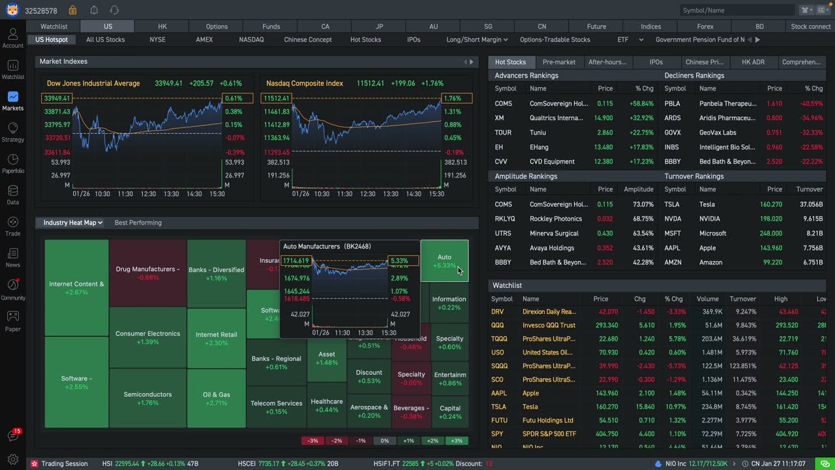Select the SPY row in Watchlist
Image resolution: width=835 pixels, height=470 pixels.
click(x=658, y=433)
